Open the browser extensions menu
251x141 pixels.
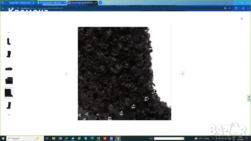(236, 8)
